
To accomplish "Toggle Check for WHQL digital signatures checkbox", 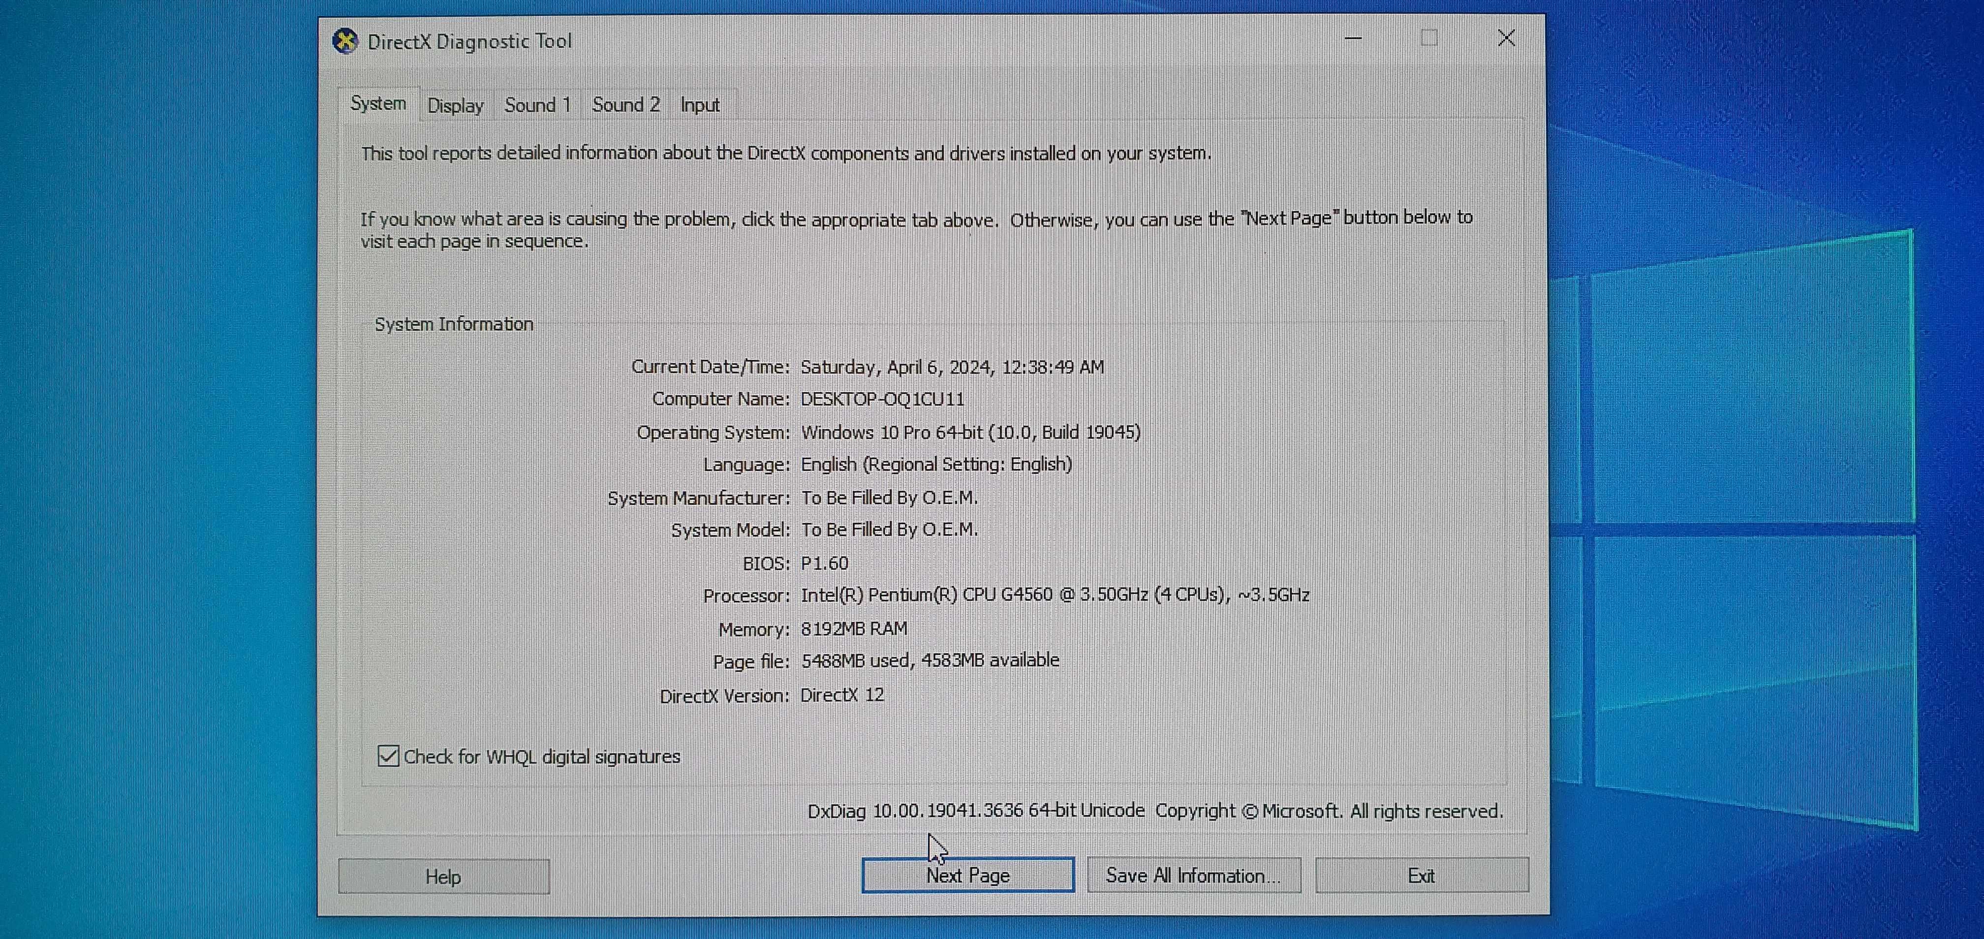I will pos(388,755).
